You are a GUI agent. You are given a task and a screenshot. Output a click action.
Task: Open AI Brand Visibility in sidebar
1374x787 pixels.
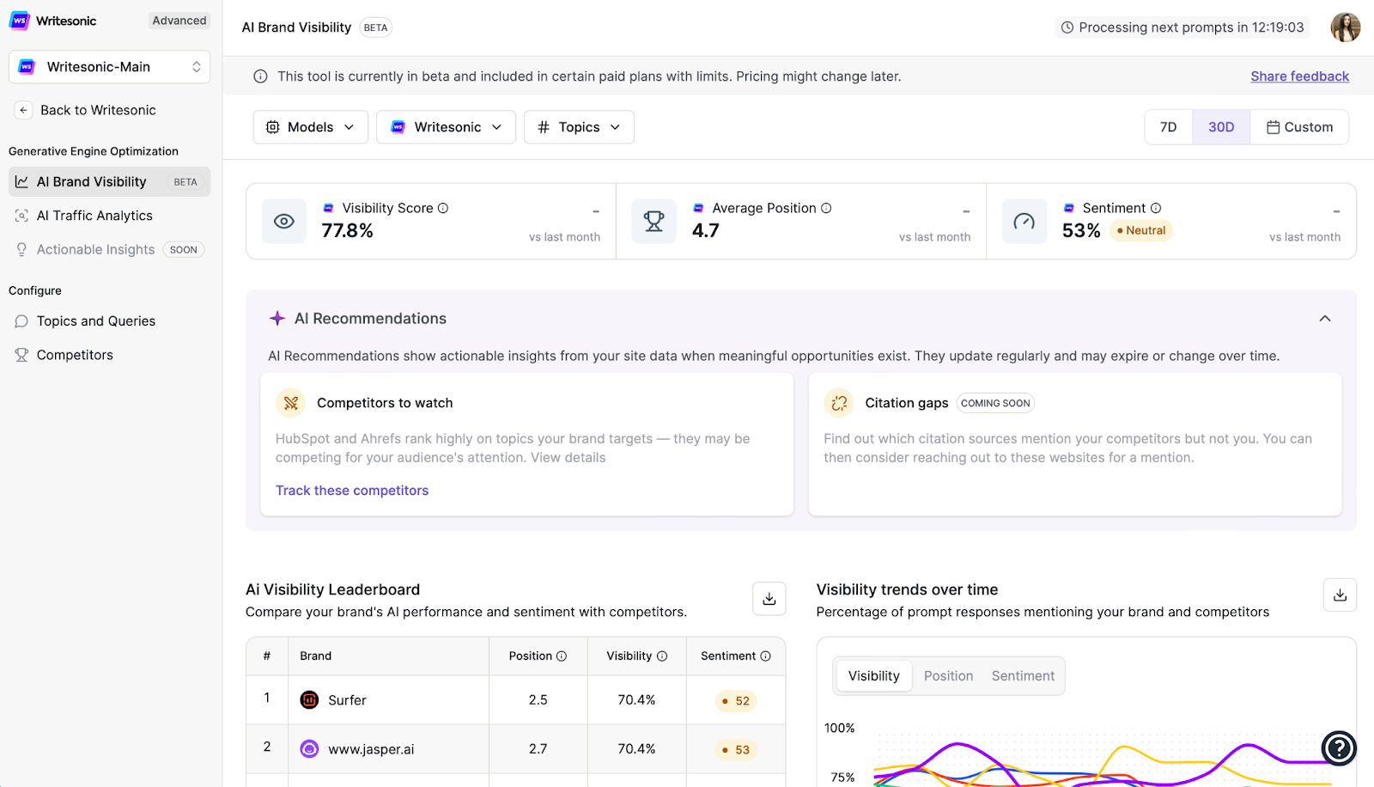tap(109, 182)
